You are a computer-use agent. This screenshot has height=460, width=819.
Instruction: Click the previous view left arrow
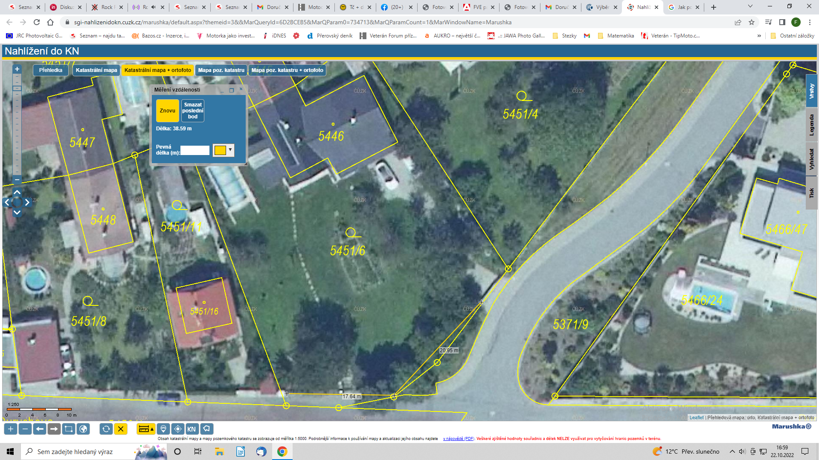(40, 429)
